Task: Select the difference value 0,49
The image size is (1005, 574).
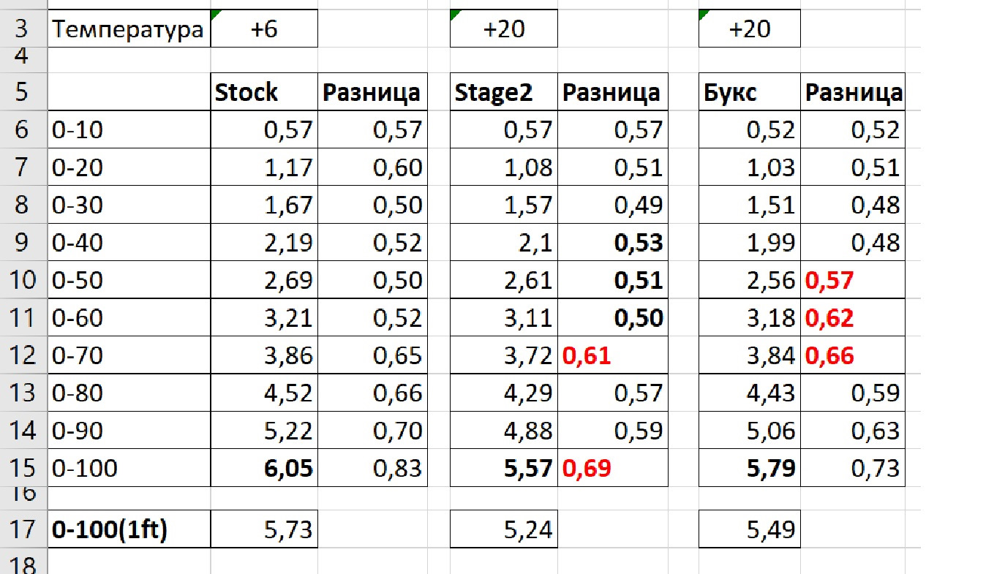Action: (x=613, y=205)
